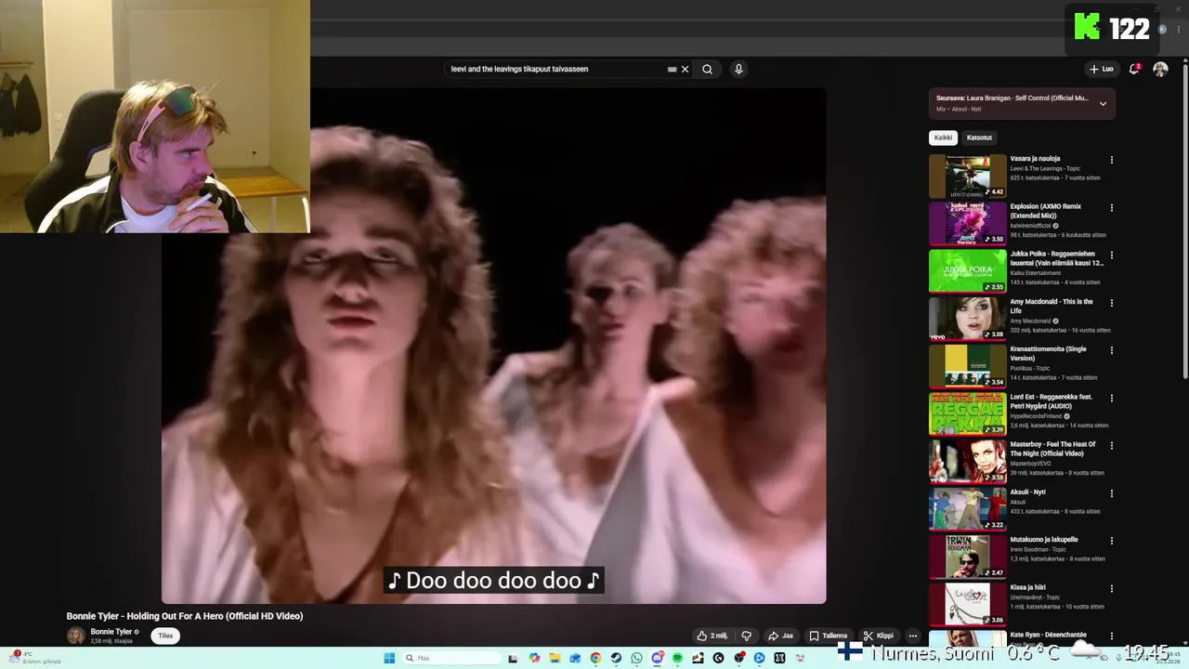The image size is (1189, 669).
Task: Click the Luo create button
Action: 1102,69
